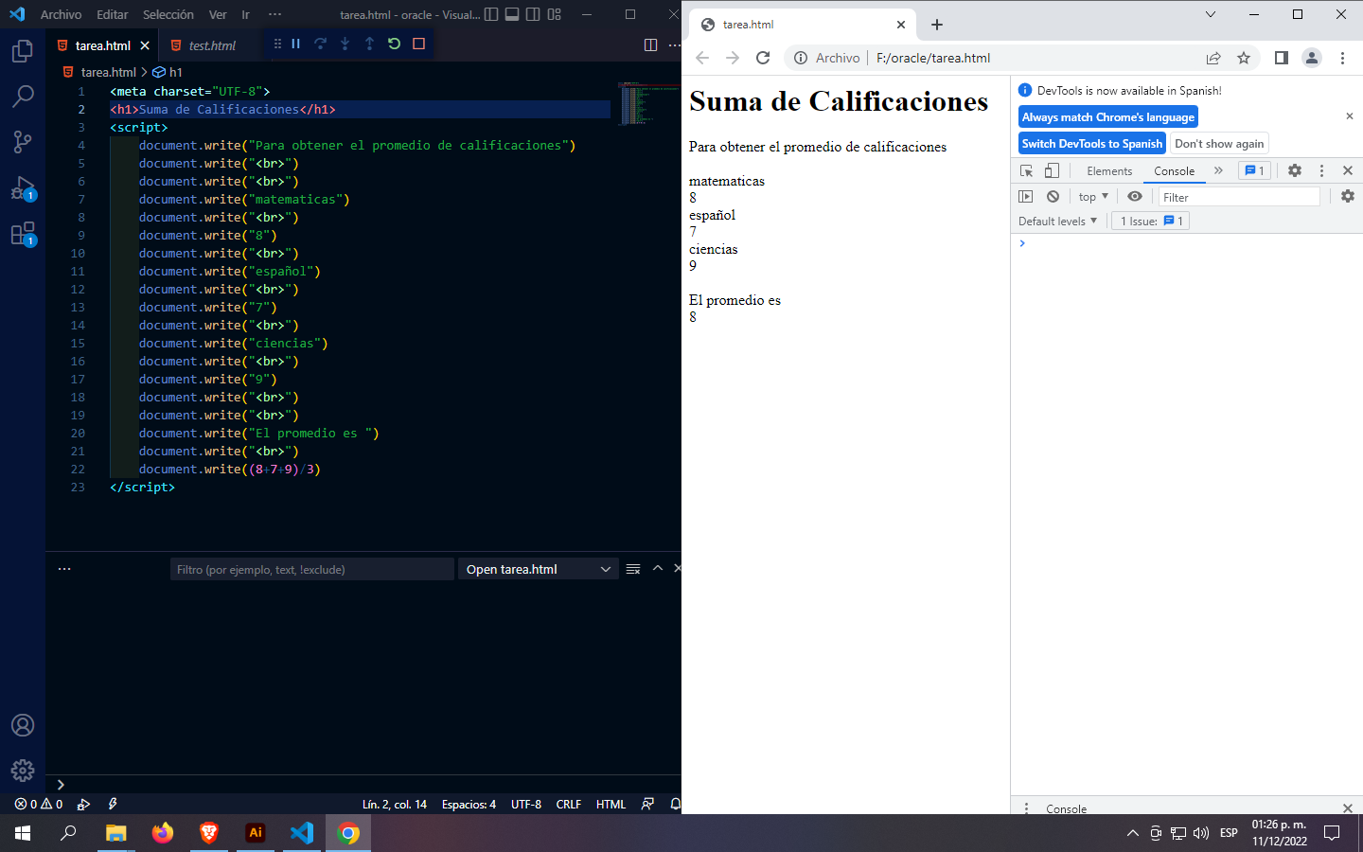Viewport: 1363px width, 852px height.
Task: Click 'Switch DevTools to Spanish' button
Action: [1092, 144]
